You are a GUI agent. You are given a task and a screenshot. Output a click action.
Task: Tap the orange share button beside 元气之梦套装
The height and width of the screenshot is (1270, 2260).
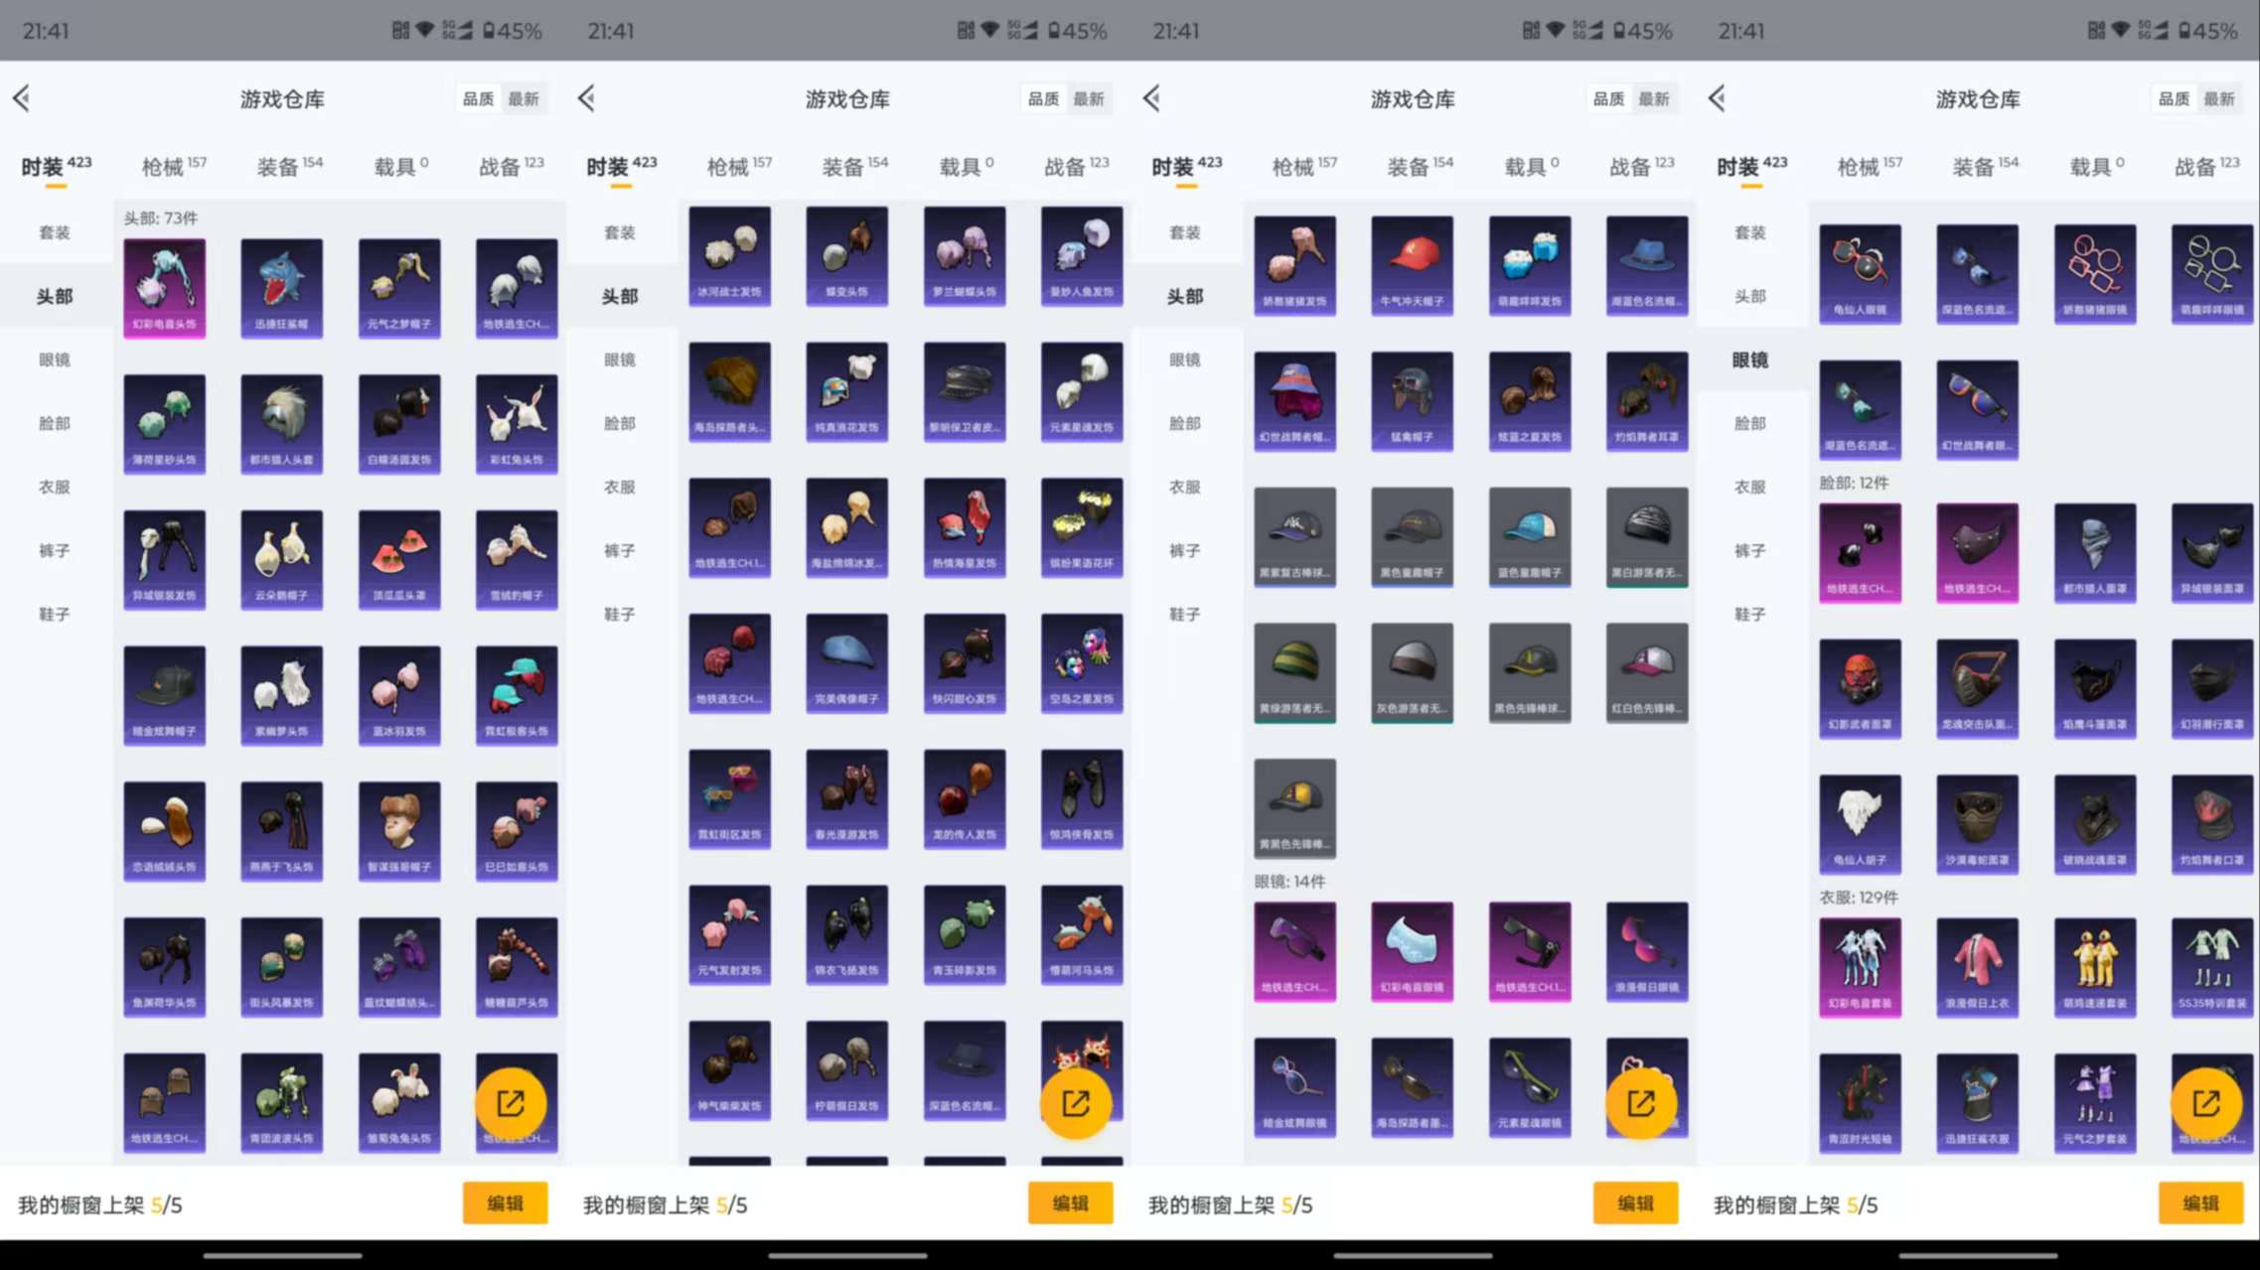(2205, 1103)
